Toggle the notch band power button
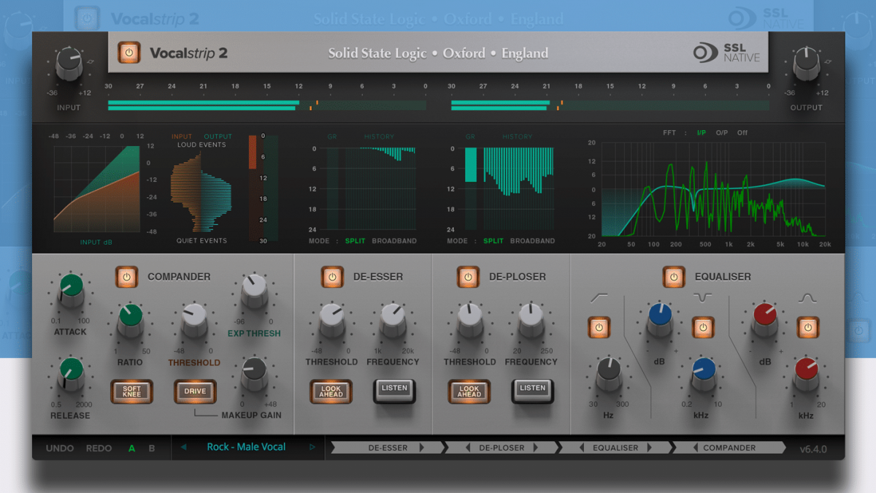876x493 pixels. pyautogui.click(x=703, y=327)
